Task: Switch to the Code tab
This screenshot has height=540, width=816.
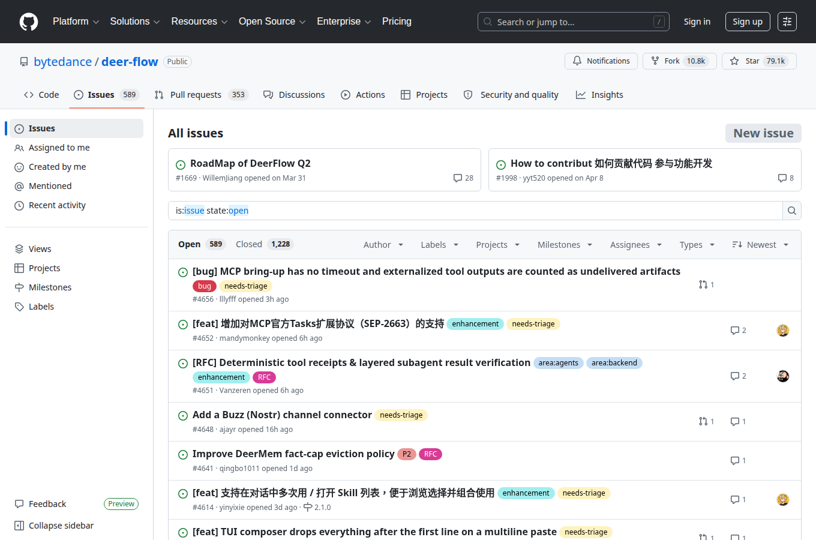Action: [x=41, y=95]
